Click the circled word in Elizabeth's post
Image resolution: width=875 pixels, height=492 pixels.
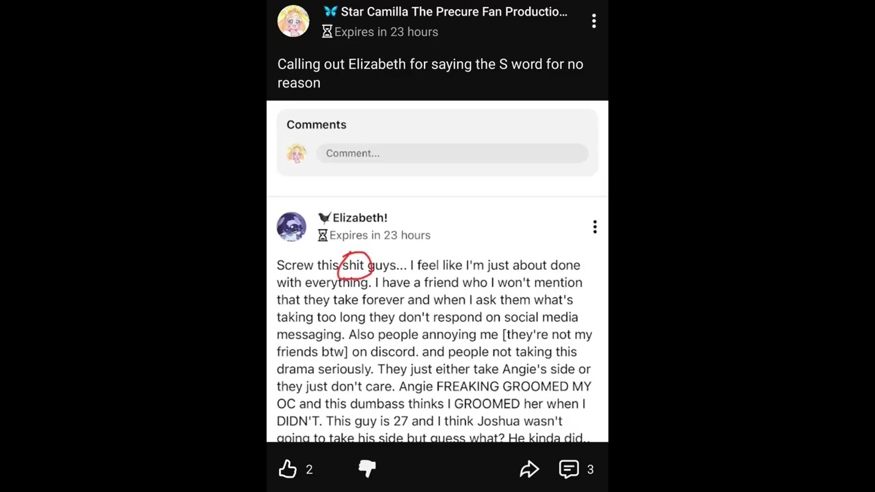coord(353,265)
